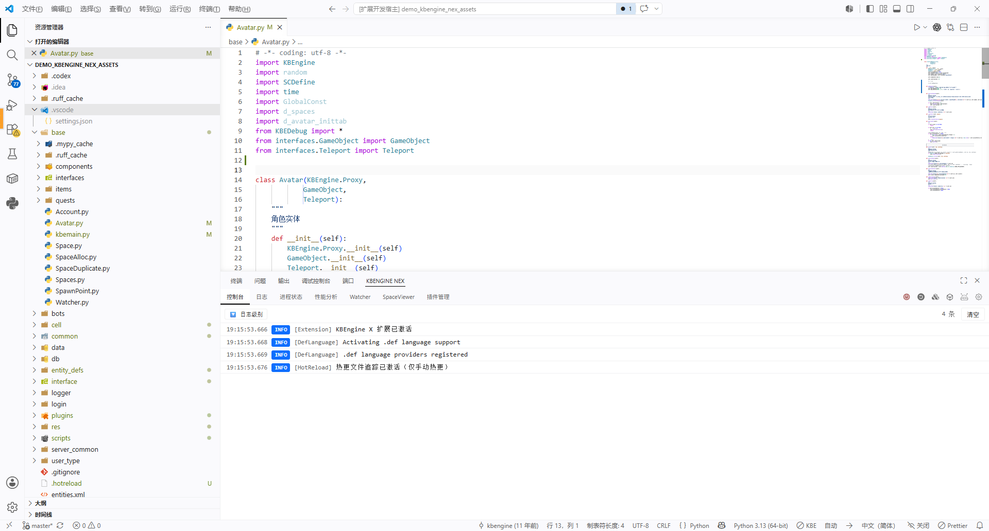Toggle bottom Panel visibility
This screenshot has height=531, width=989.
[x=897, y=9]
